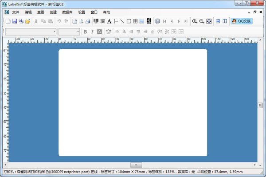Save the current label file
Viewport: 266px width, 177px height.
click(15, 21)
